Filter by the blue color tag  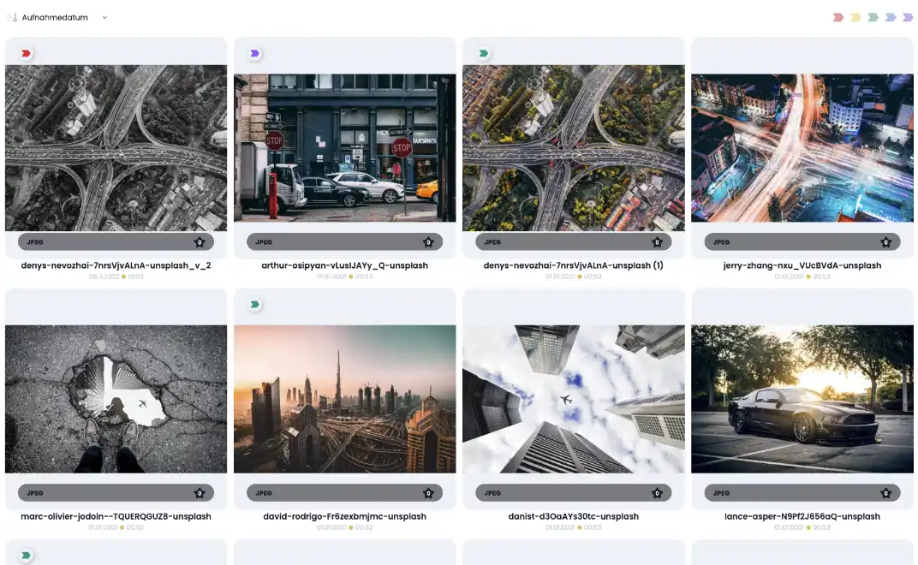point(891,17)
